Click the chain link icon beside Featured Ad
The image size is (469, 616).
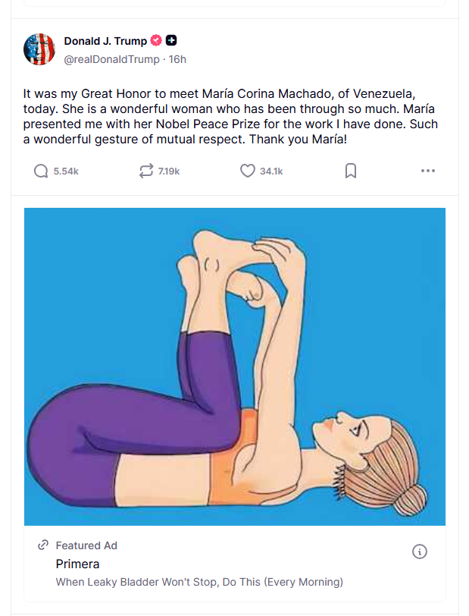click(x=43, y=545)
